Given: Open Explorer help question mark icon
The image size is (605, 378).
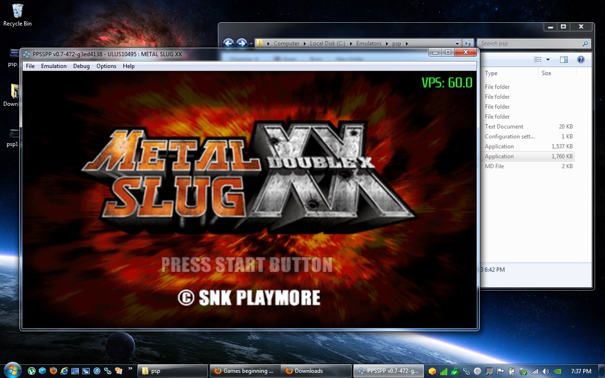Looking at the screenshot, I should tap(581, 60).
